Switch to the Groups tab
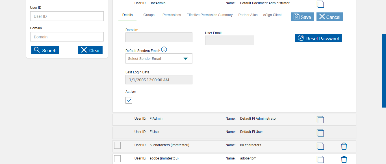 coord(149,15)
